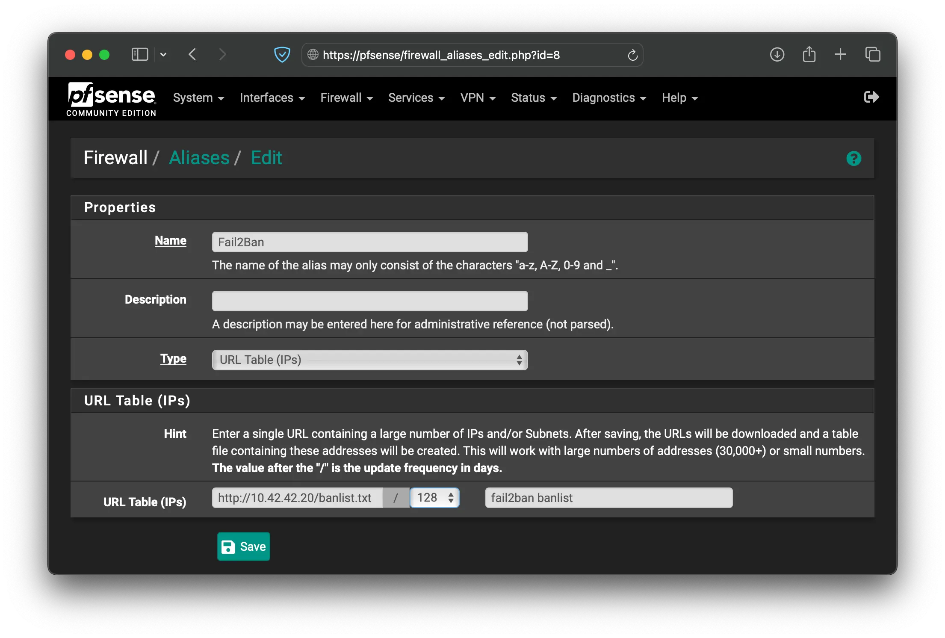Viewport: 945px width, 638px height.
Task: Go back with the back arrow
Action: (192, 55)
